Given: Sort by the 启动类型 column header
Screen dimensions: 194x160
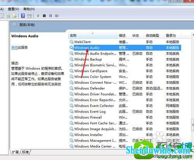Looking at the screenshot, I should coord(154,35).
